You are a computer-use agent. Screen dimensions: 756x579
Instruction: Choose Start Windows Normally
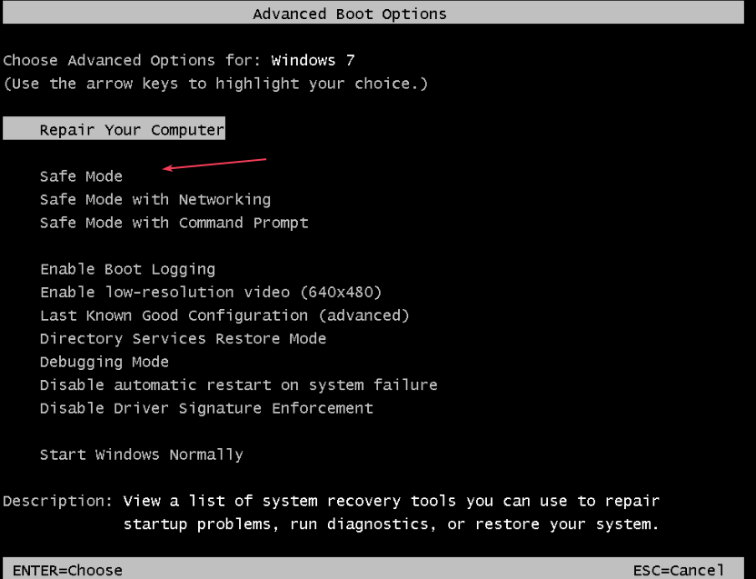142,454
